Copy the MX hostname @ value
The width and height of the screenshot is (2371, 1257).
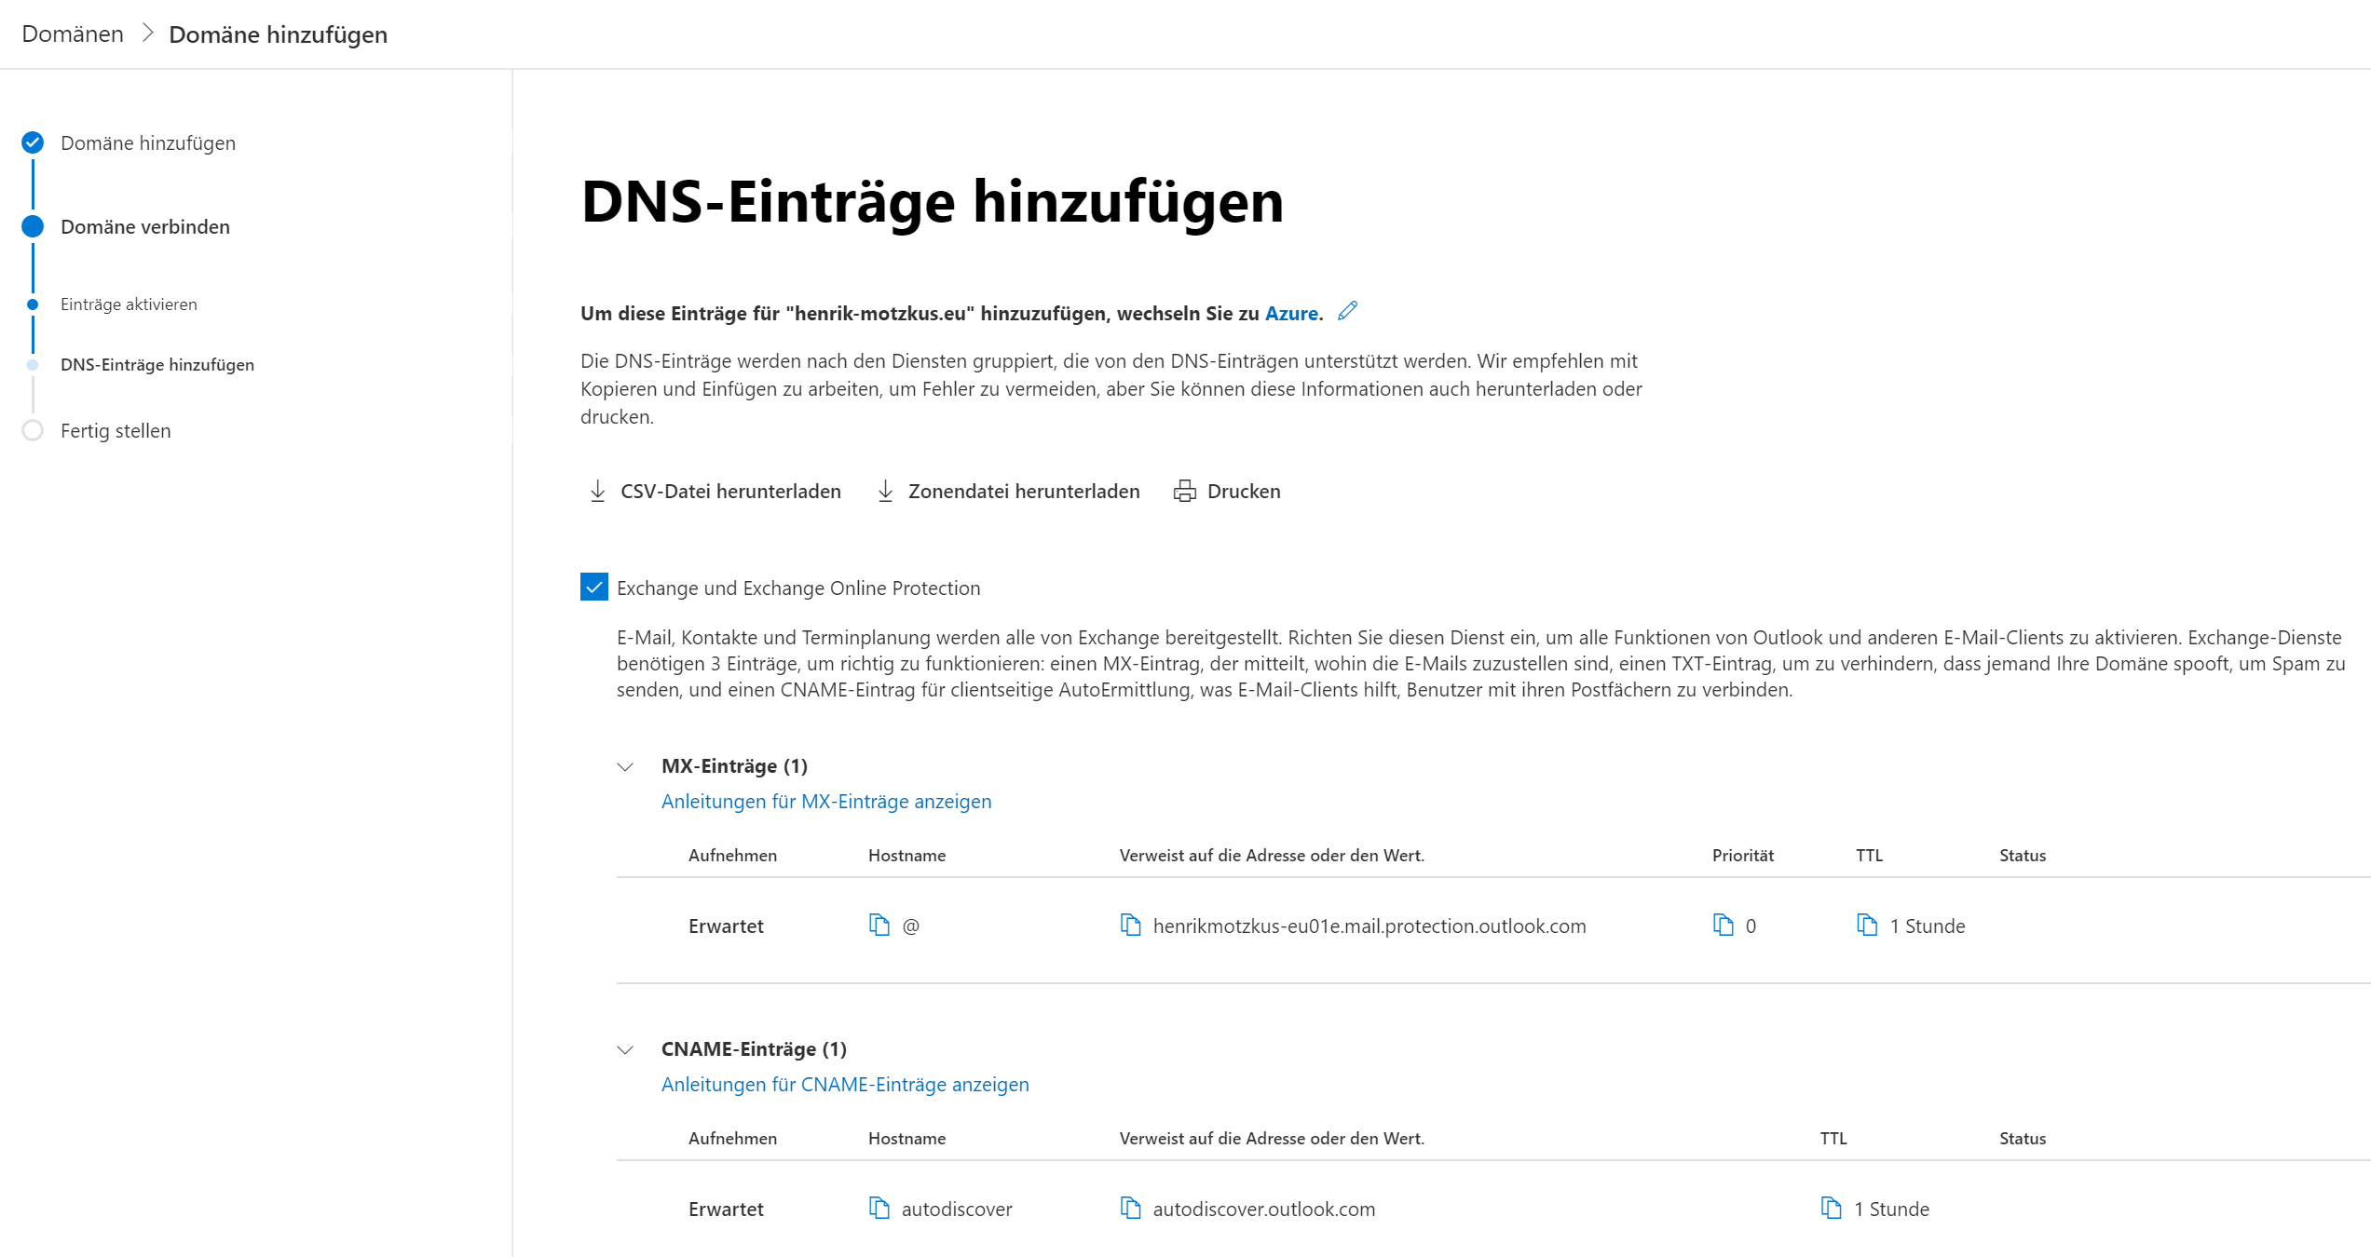(879, 925)
